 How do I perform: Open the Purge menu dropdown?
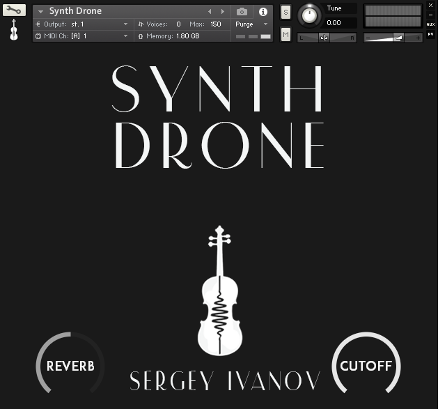tap(251, 24)
